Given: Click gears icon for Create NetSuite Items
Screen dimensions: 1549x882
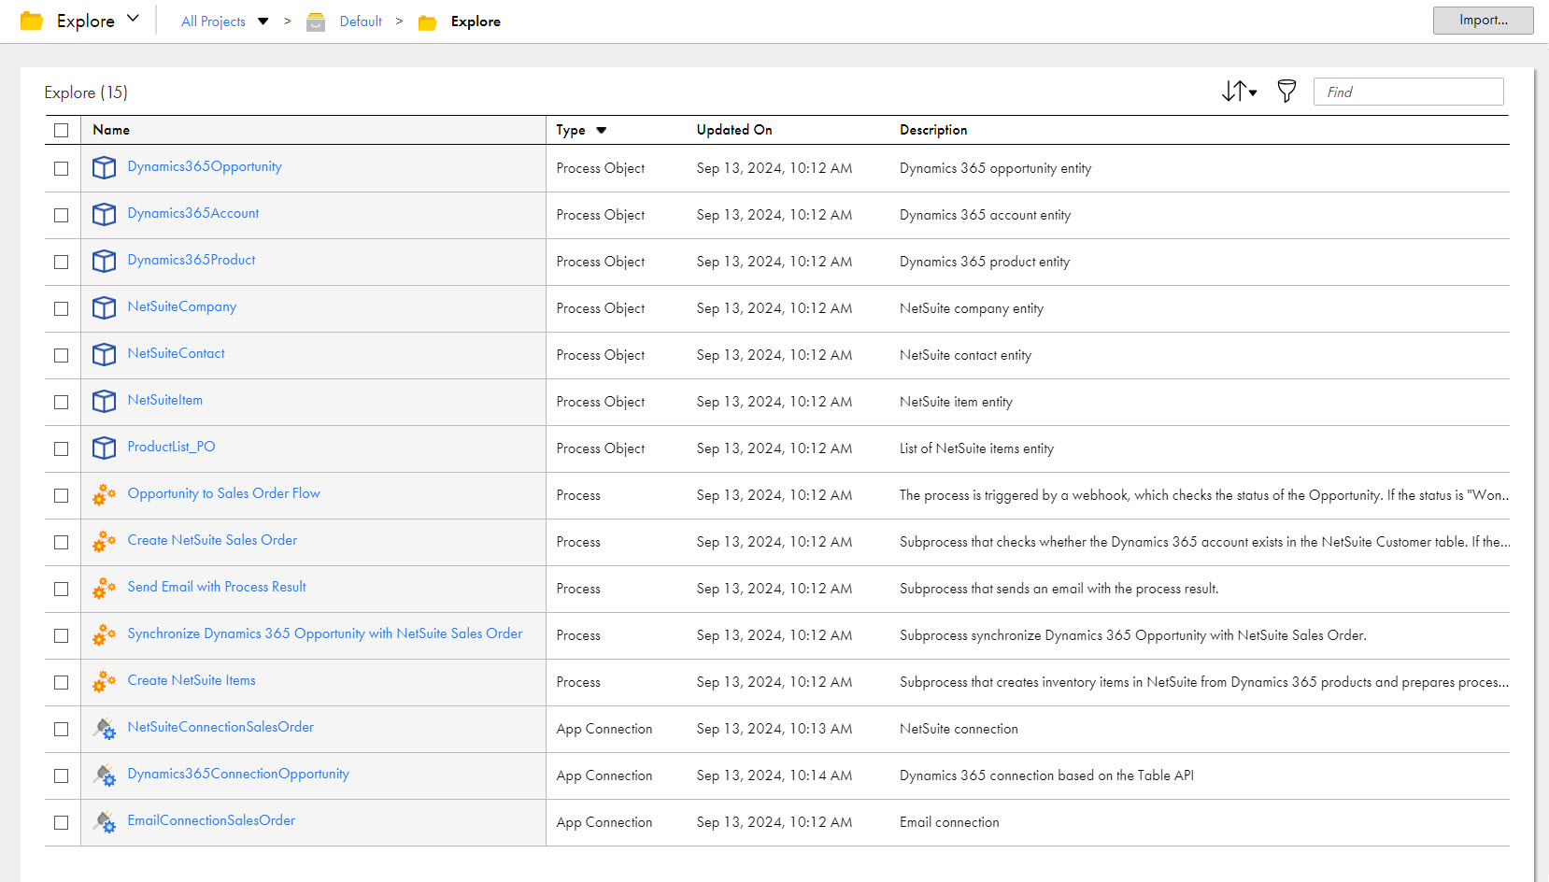Looking at the screenshot, I should tap(104, 682).
